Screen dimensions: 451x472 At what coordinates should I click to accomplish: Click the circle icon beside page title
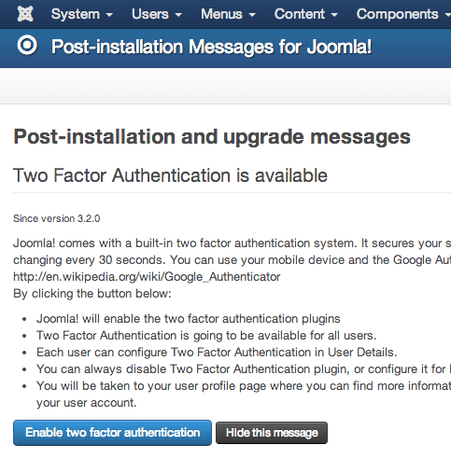point(27,46)
